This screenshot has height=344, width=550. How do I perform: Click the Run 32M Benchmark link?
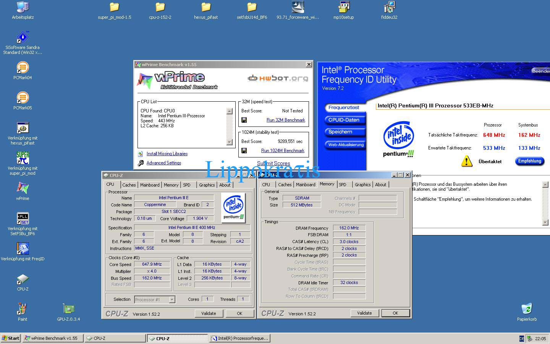click(x=286, y=120)
